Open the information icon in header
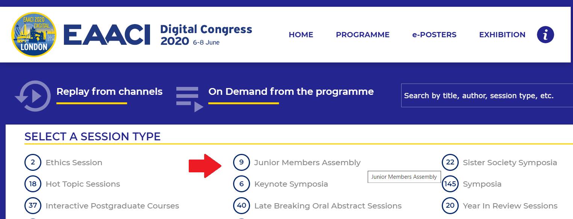This screenshot has height=219, width=573. [x=545, y=35]
